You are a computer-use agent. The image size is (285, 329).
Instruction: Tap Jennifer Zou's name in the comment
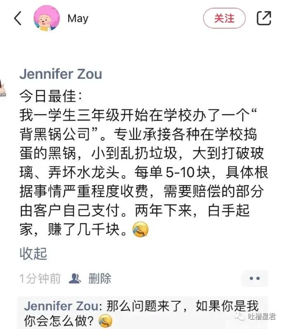(61, 306)
